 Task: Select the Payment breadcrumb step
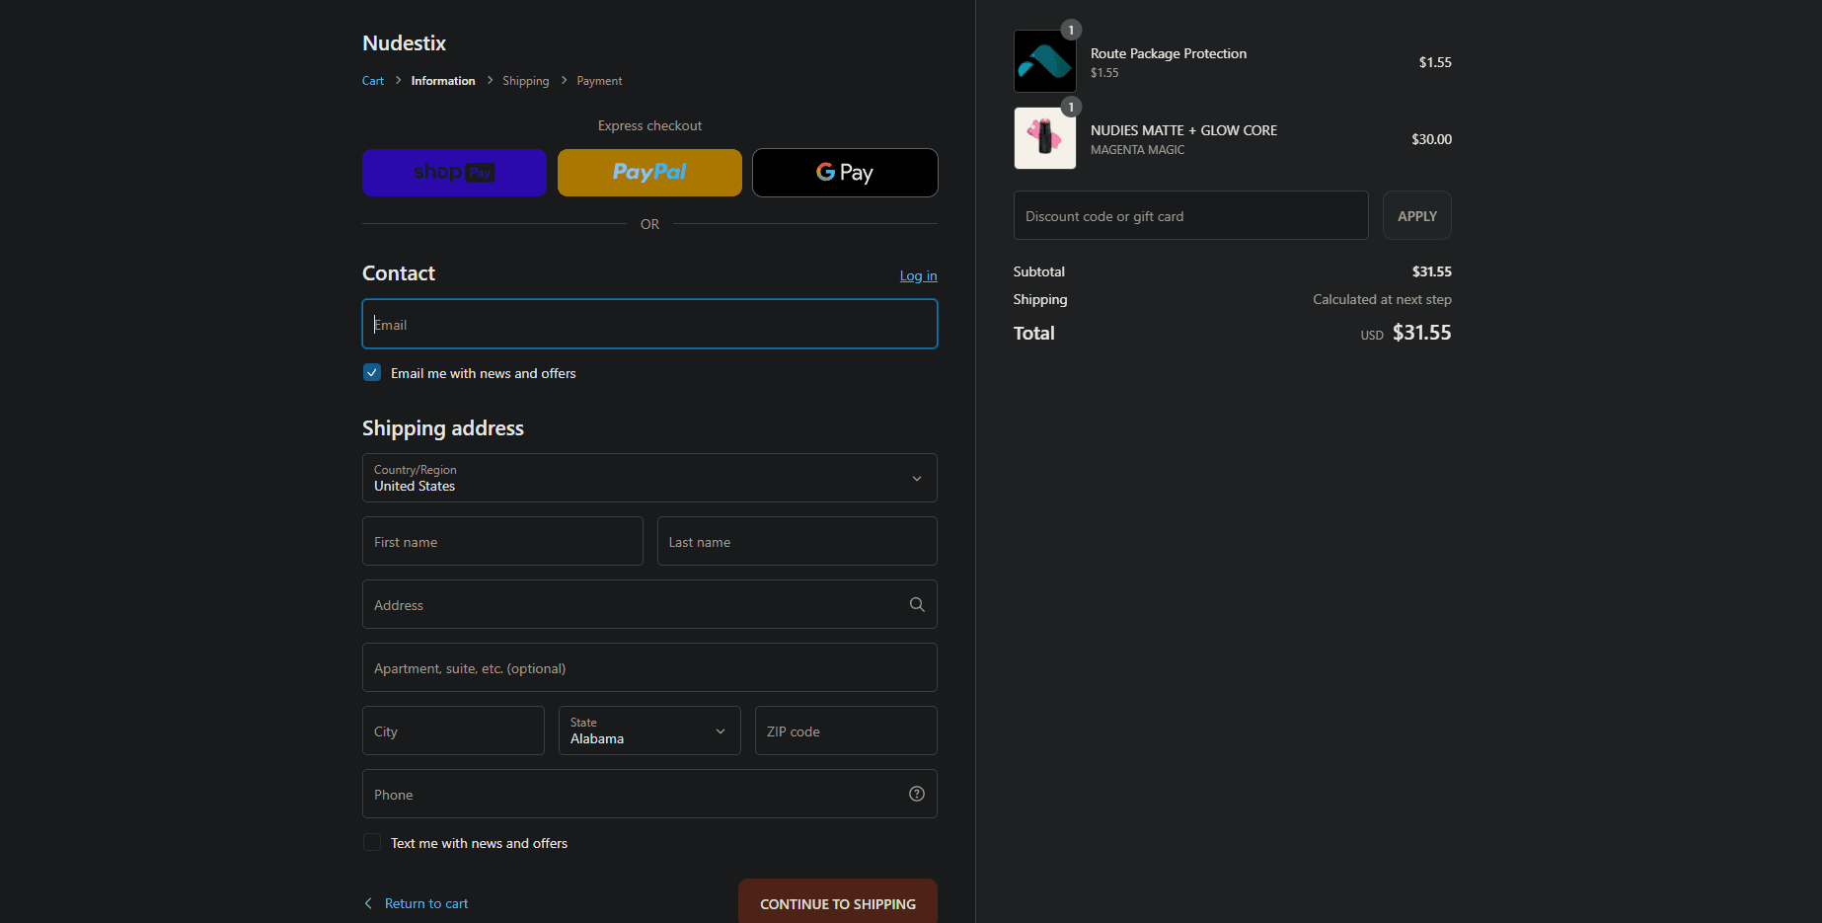pos(599,81)
